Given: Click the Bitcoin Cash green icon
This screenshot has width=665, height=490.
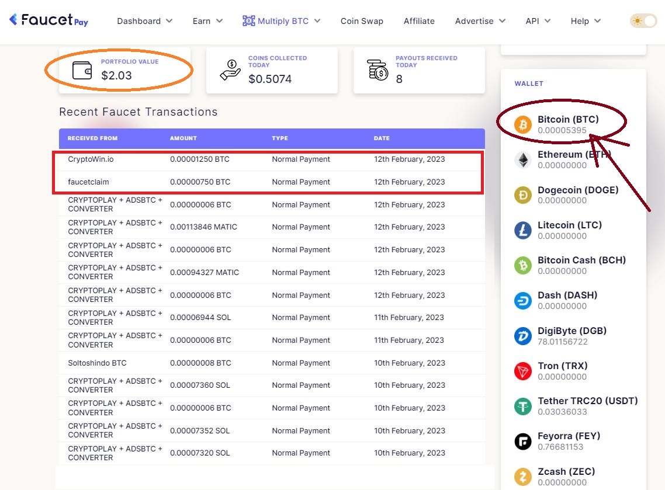Looking at the screenshot, I should [x=523, y=265].
